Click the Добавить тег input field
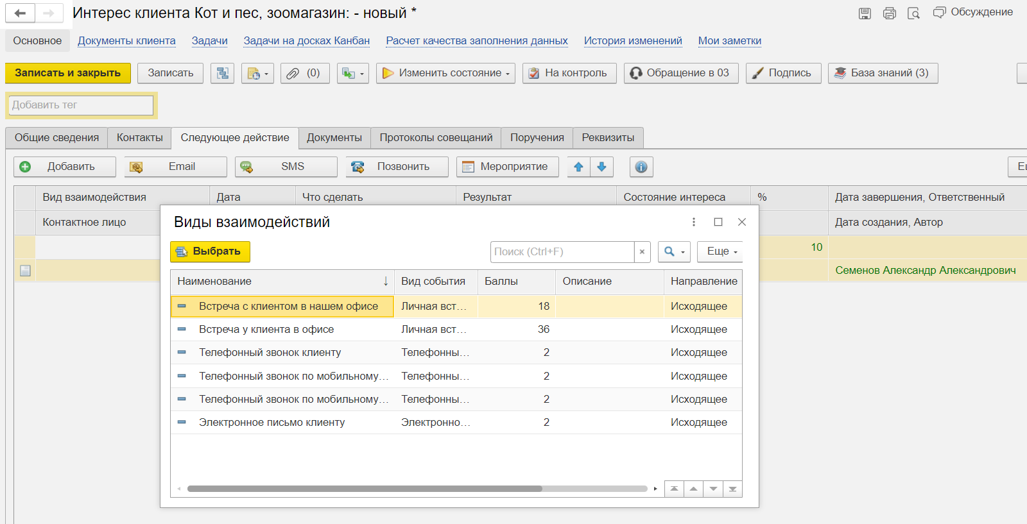Image resolution: width=1027 pixels, height=524 pixels. 81,105
